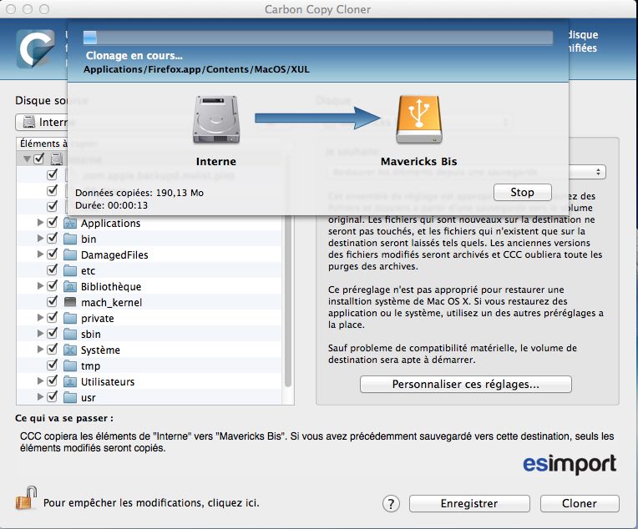Viewport: 638px width, 529px height.
Task: Click Personnaliser ces réglages button
Action: coord(465,385)
